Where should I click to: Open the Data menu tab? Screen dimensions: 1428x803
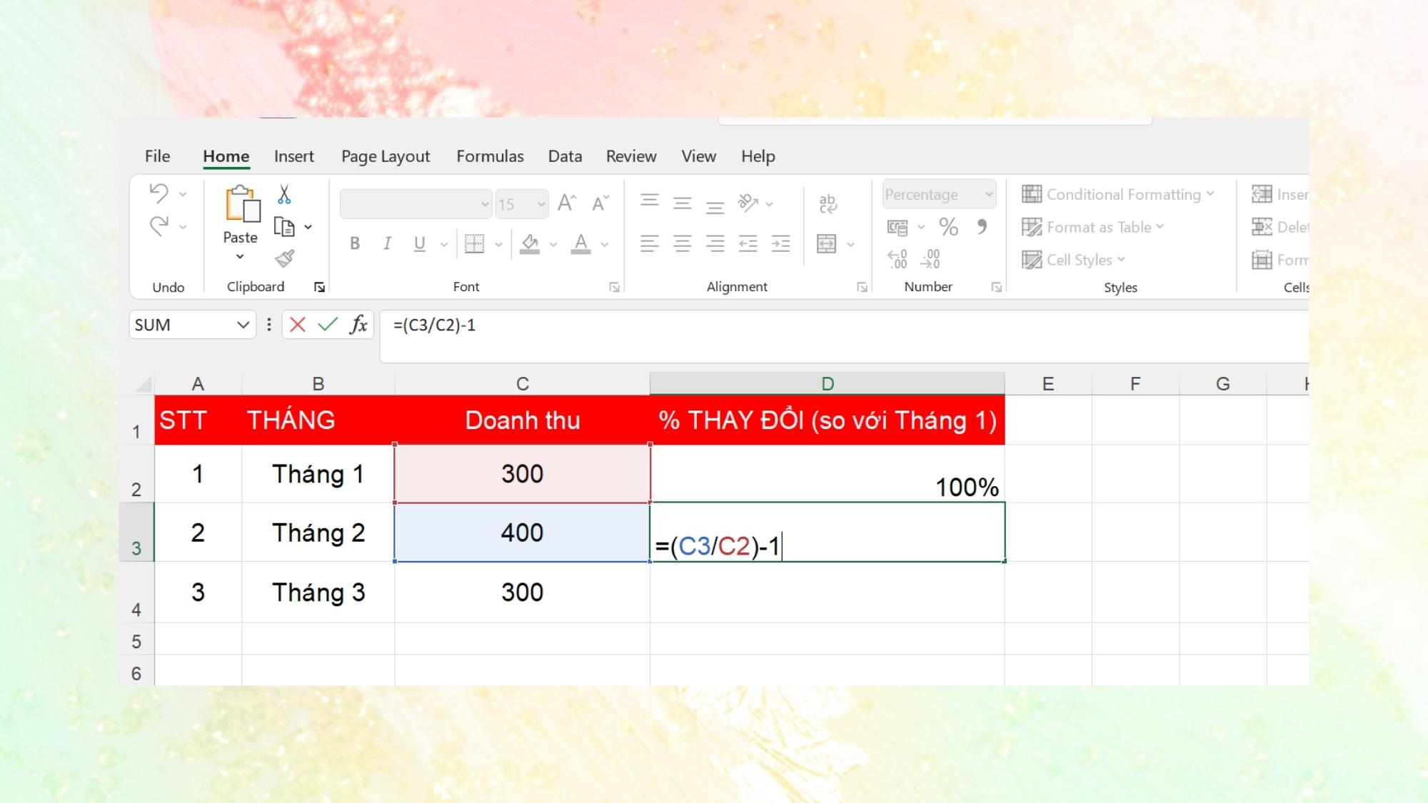(565, 156)
